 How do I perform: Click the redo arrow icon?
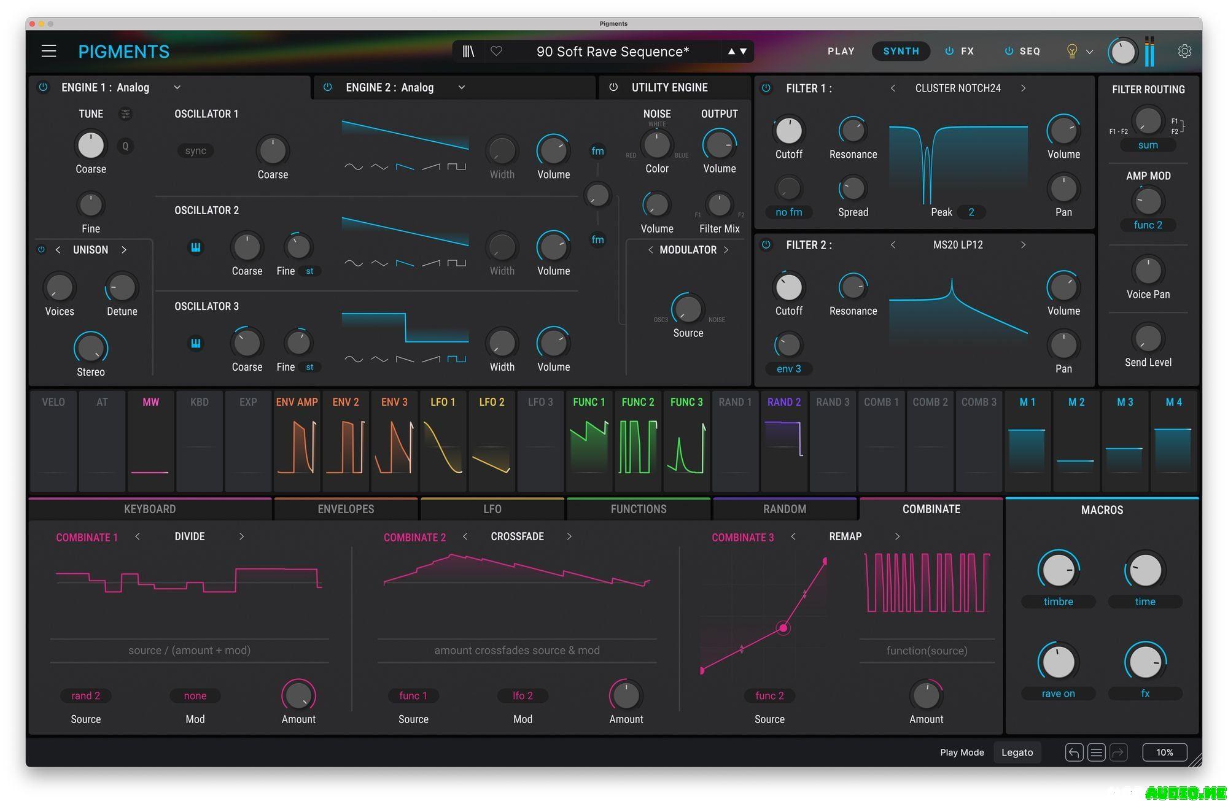(1119, 752)
